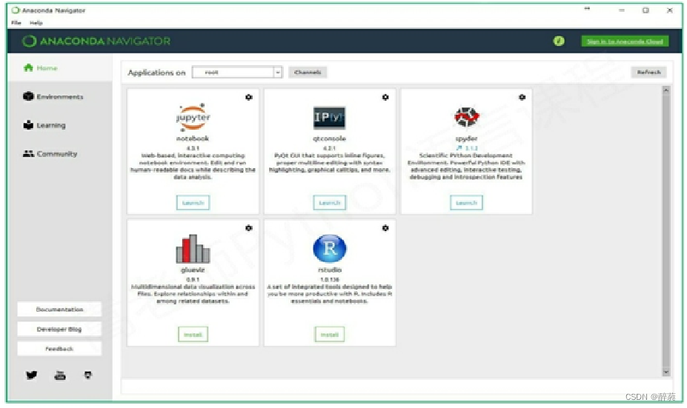Screen dimensions: 687x408
Task: Click the RStudio blue R logo
Action: pyautogui.click(x=330, y=248)
